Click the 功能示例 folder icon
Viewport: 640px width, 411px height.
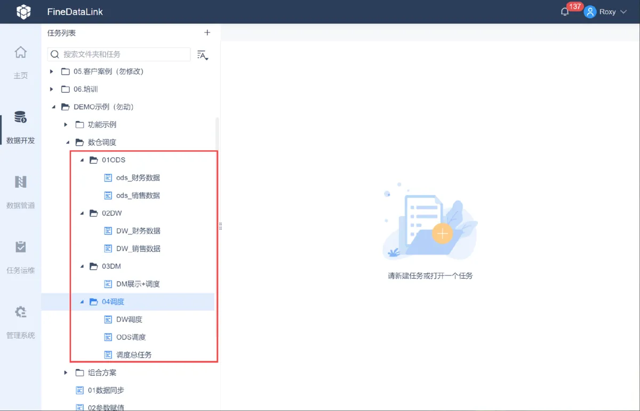click(x=79, y=125)
